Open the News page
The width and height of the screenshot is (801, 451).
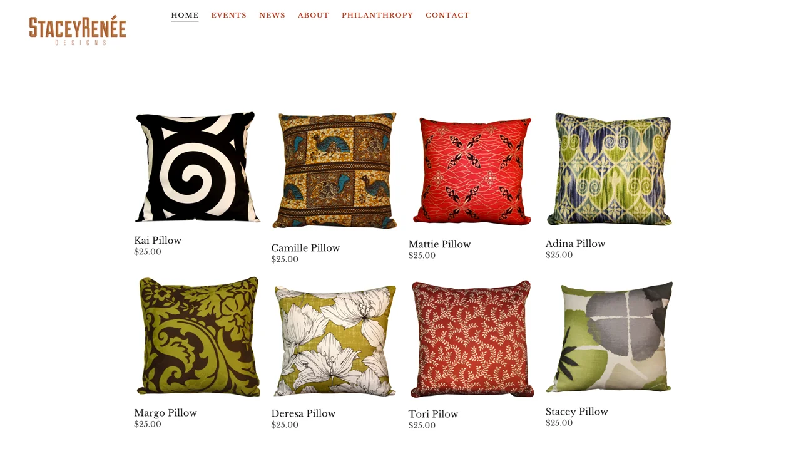pyautogui.click(x=272, y=15)
